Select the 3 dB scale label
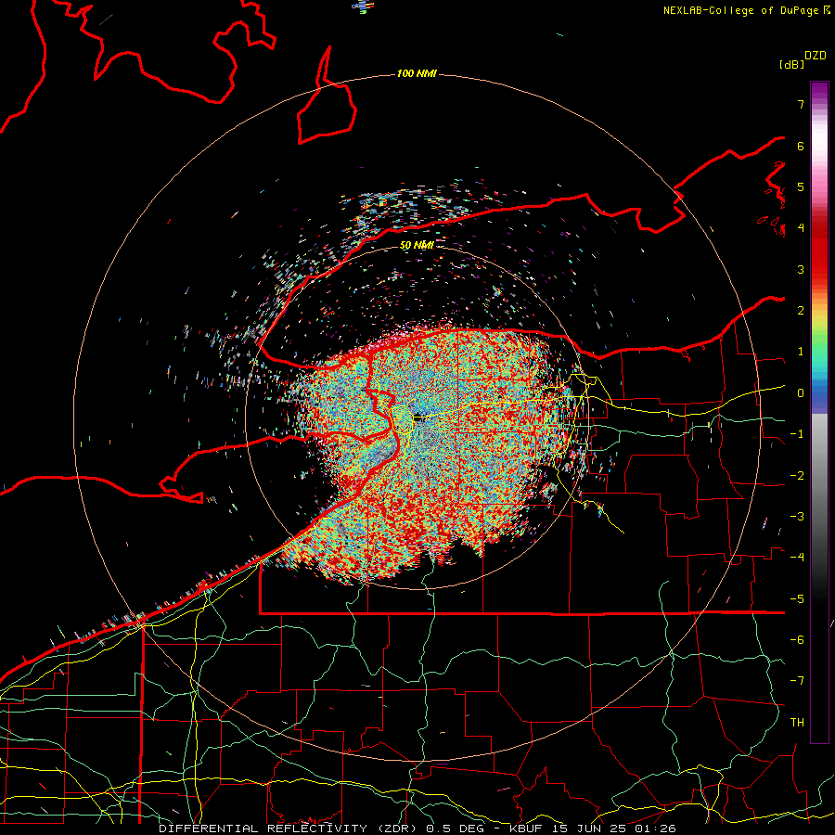The image size is (835, 835). pyautogui.click(x=801, y=269)
